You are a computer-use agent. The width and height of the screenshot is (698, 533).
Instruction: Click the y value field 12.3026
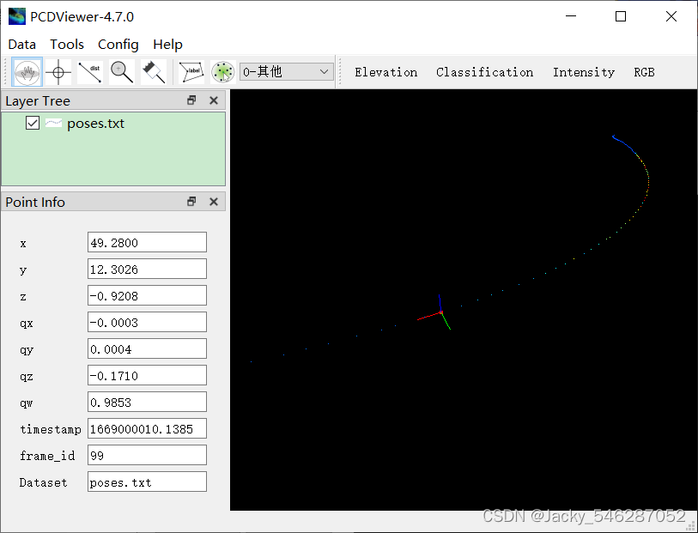(147, 270)
